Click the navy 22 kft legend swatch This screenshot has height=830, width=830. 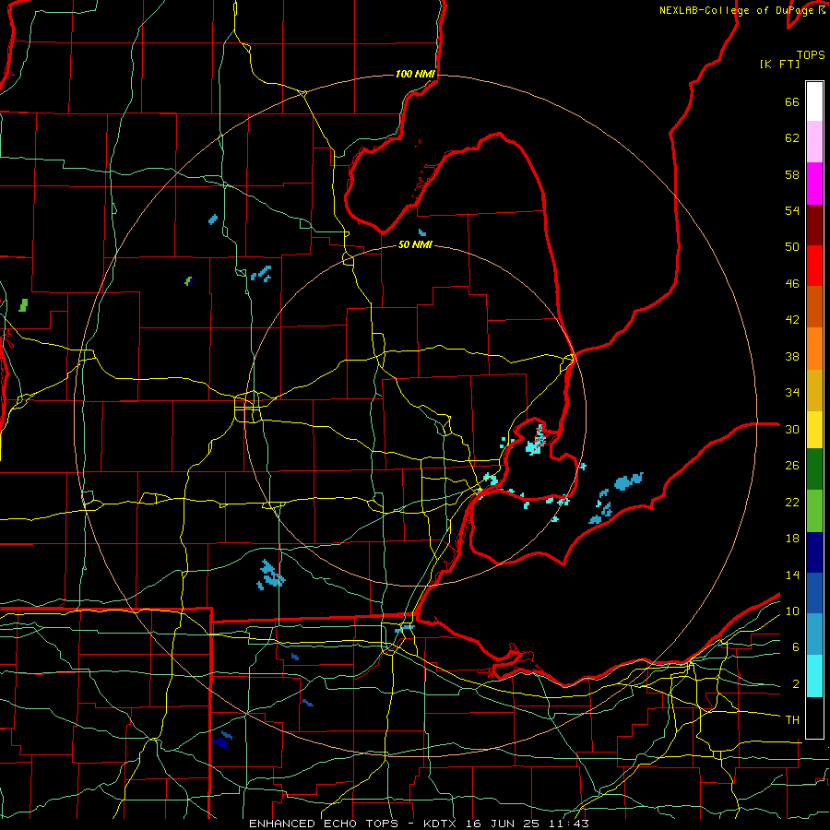coord(814,552)
